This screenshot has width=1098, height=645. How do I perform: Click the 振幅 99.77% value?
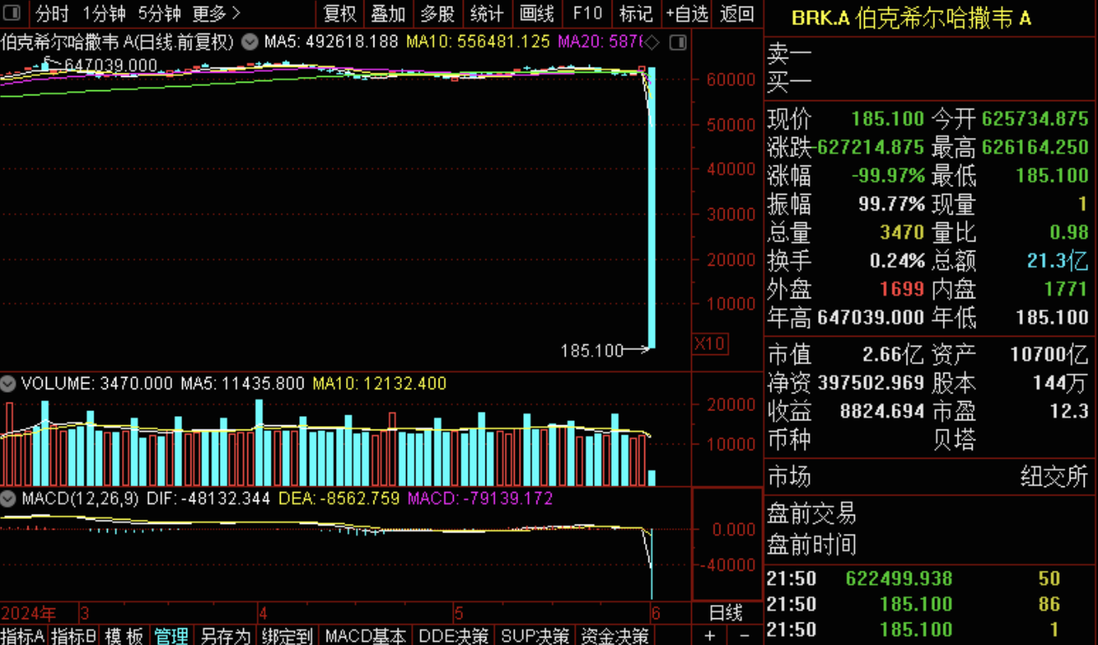(x=892, y=205)
